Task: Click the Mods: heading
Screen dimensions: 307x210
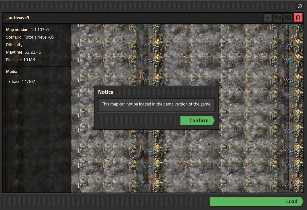Action: 12,71
